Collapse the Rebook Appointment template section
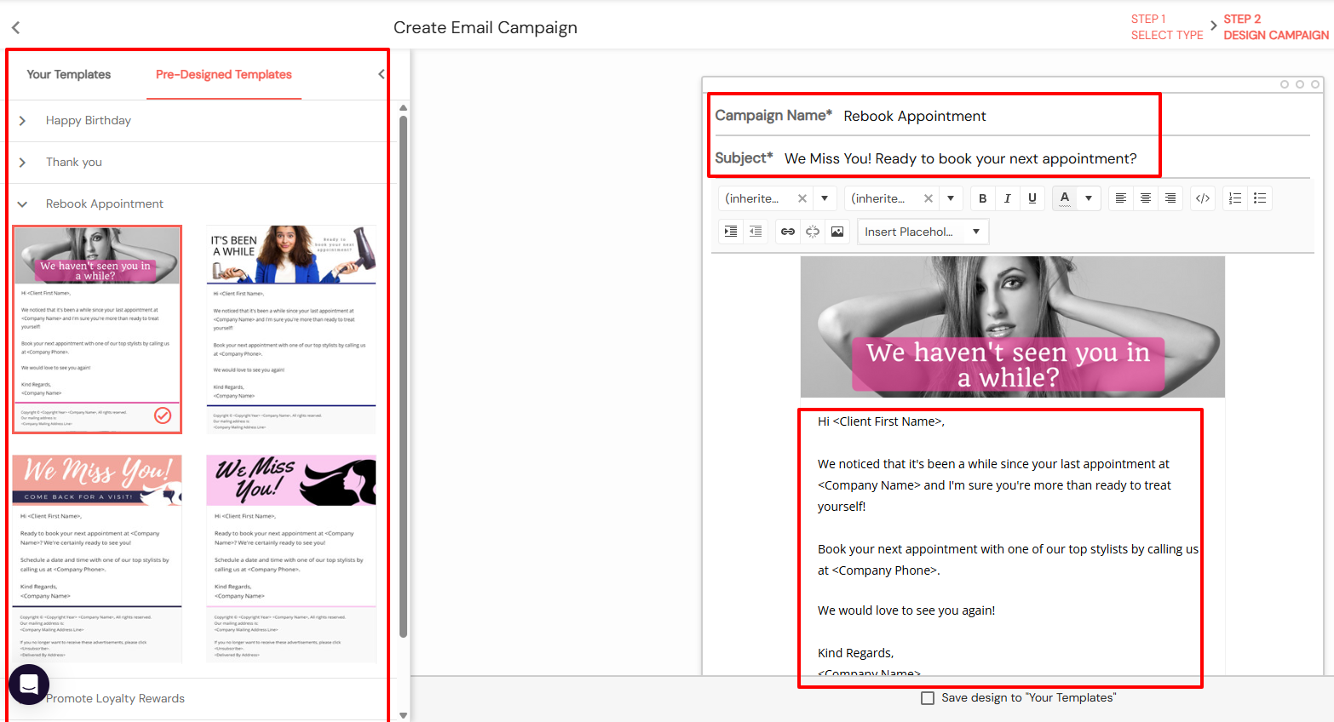The height and width of the screenshot is (722, 1334). pyautogui.click(x=22, y=203)
